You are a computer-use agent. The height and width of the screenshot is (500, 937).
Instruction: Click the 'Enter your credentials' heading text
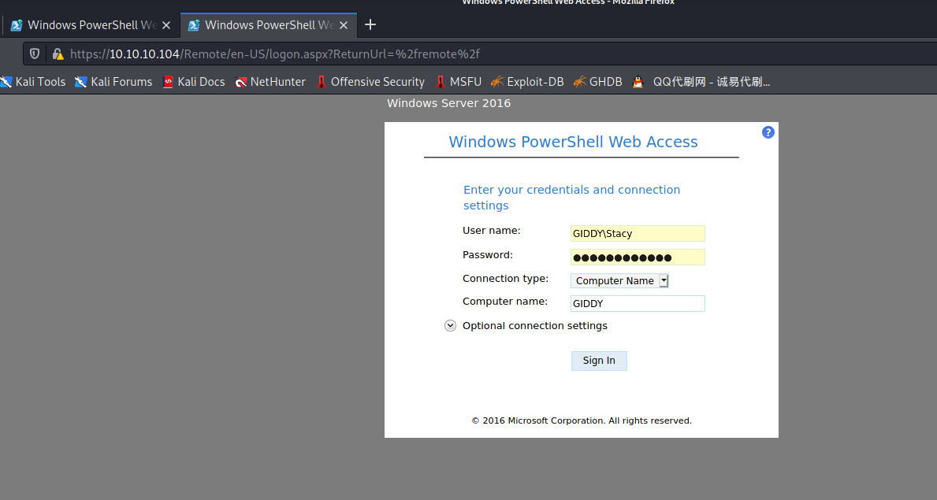pyautogui.click(x=572, y=197)
